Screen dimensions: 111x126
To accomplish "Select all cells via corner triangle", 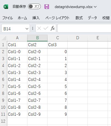I will pyautogui.click(x=4, y=38).
